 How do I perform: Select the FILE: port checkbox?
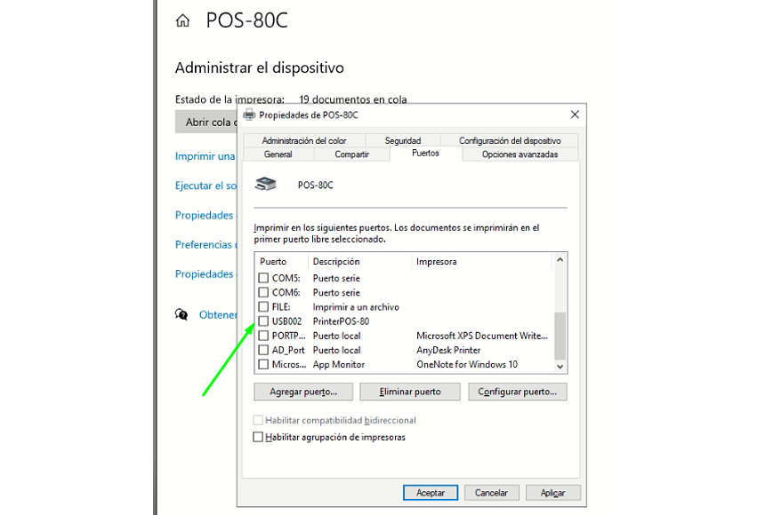(x=263, y=307)
